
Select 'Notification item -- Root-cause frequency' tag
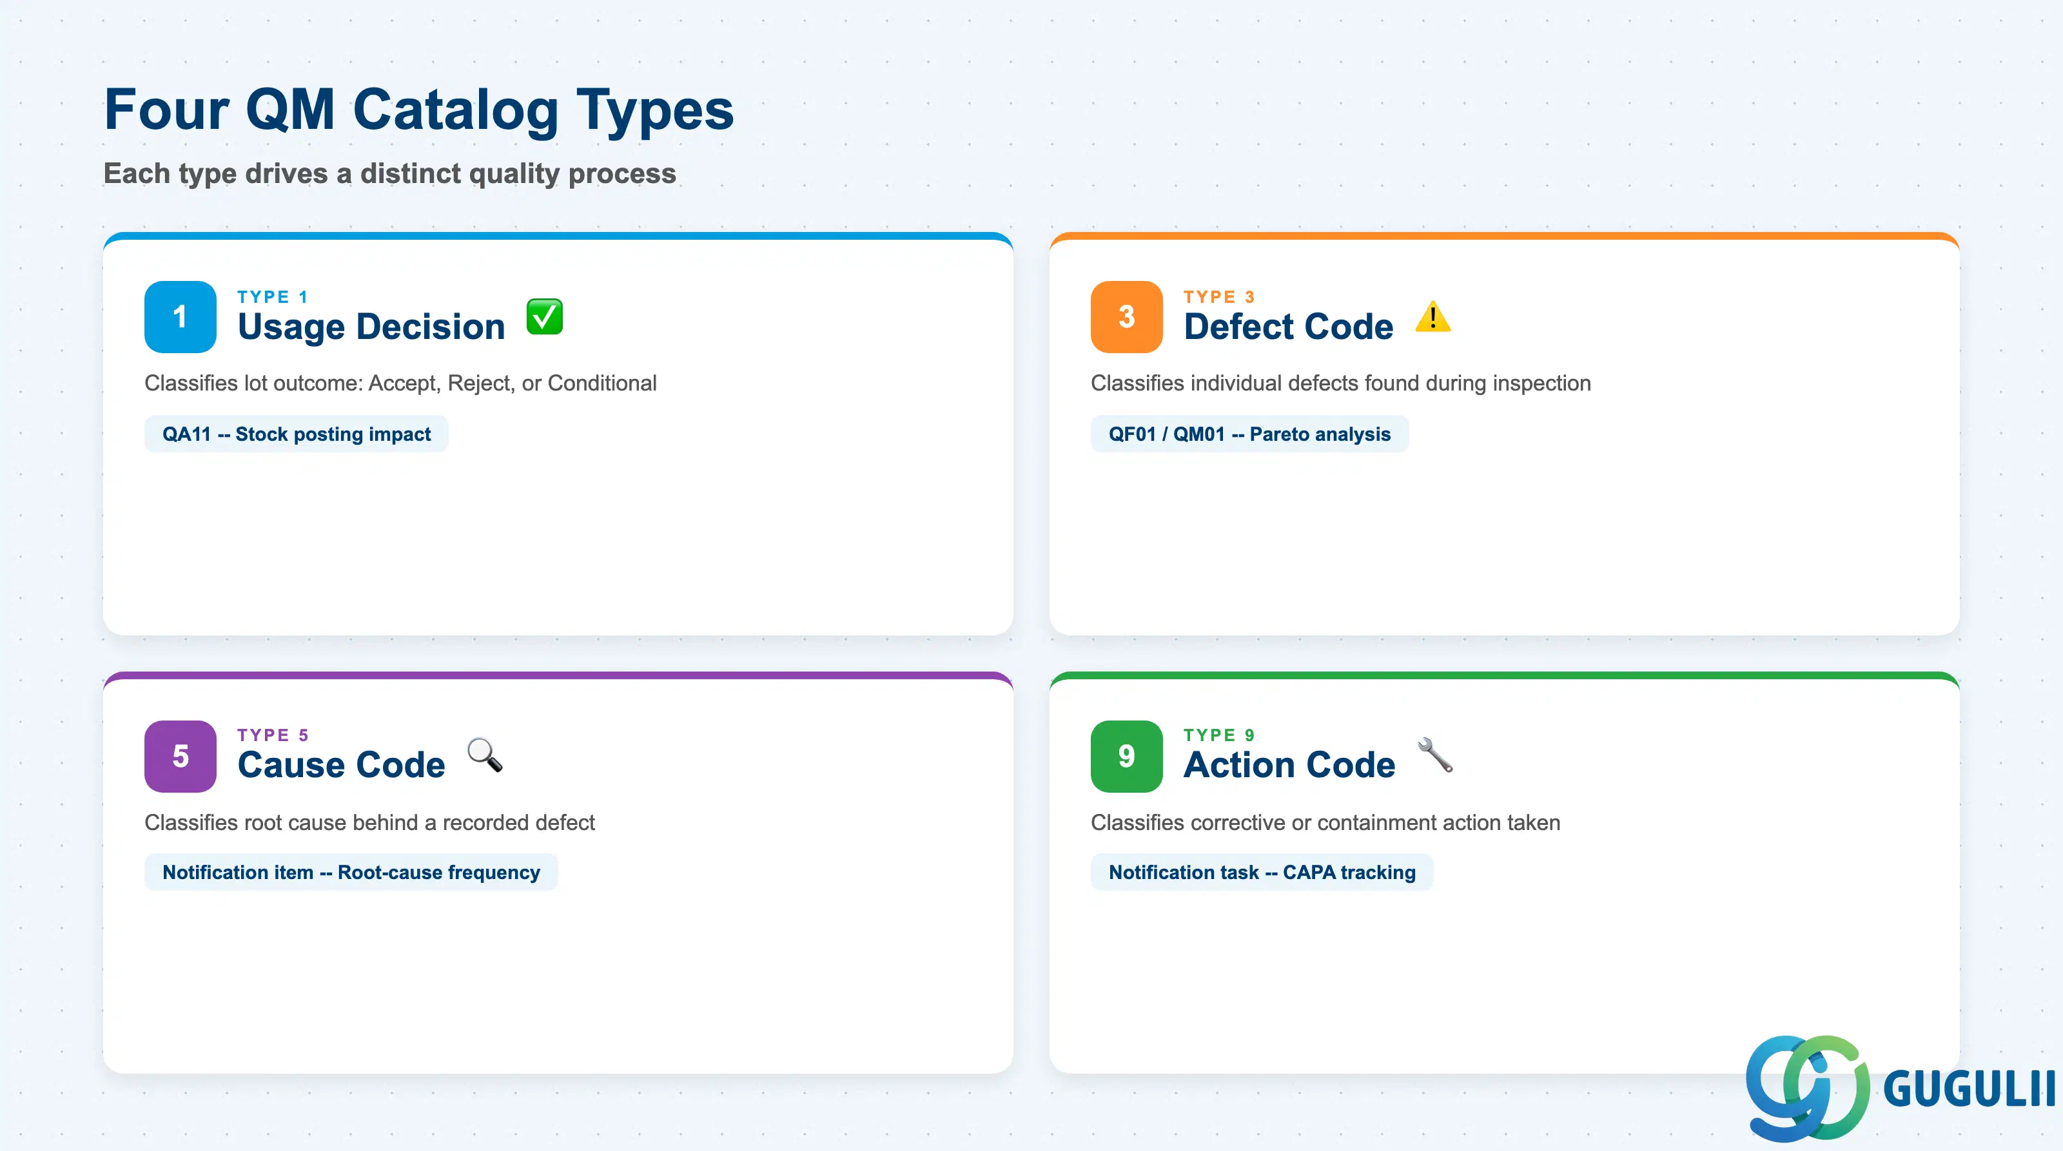[351, 872]
